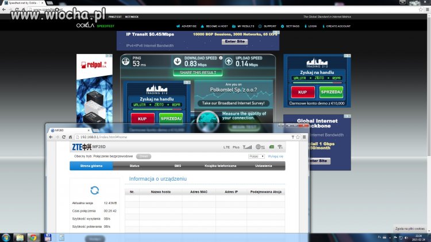The width and height of the screenshot is (431, 242).
Task: Click Become a Host in Speedtest nav
Action: pyautogui.click(x=214, y=26)
